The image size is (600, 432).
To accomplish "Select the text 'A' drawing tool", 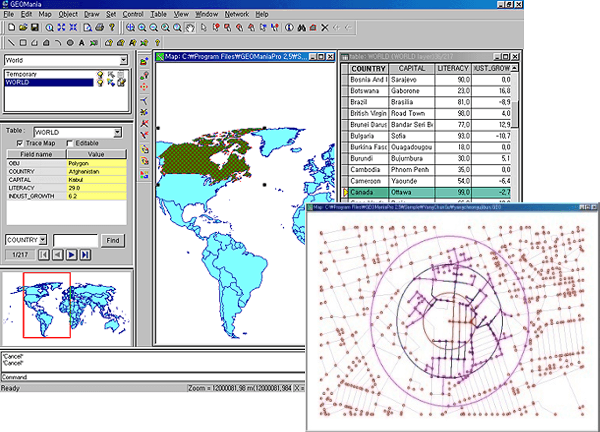I will [81, 42].
